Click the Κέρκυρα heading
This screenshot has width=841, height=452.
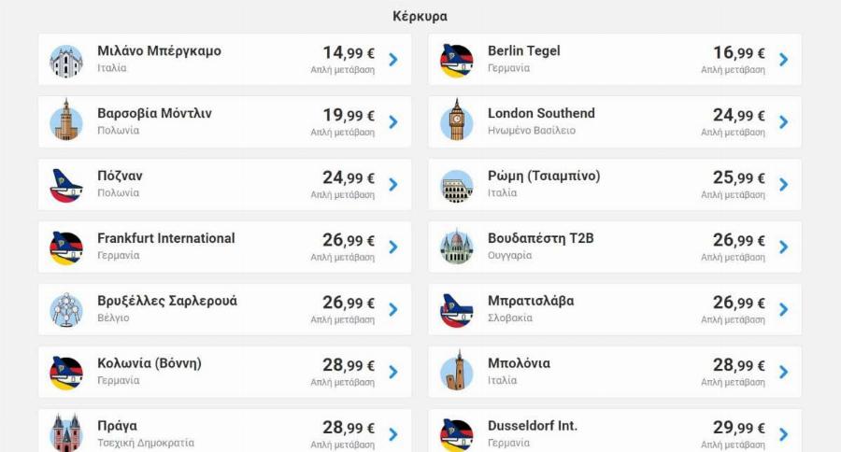pyautogui.click(x=420, y=17)
